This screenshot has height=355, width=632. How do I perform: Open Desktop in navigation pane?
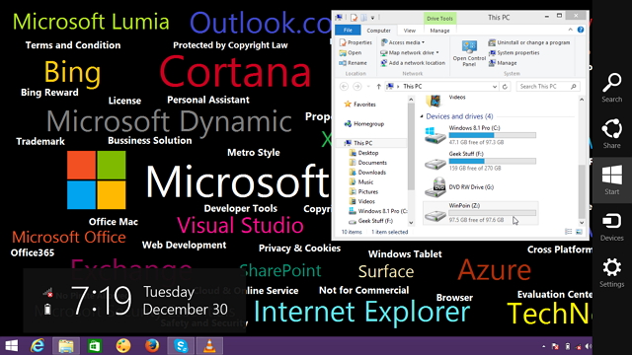[x=363, y=153]
